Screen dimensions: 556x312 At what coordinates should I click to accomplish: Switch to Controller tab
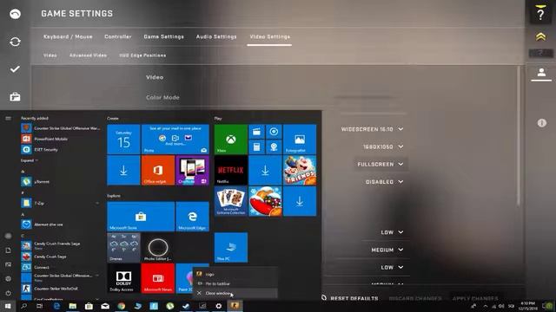click(x=118, y=36)
